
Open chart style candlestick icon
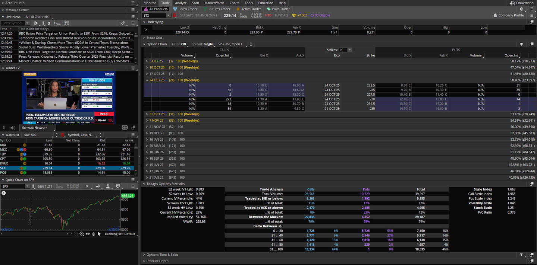pyautogui.click(x=98, y=186)
